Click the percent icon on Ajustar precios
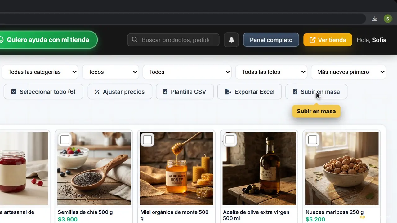 pyautogui.click(x=97, y=92)
